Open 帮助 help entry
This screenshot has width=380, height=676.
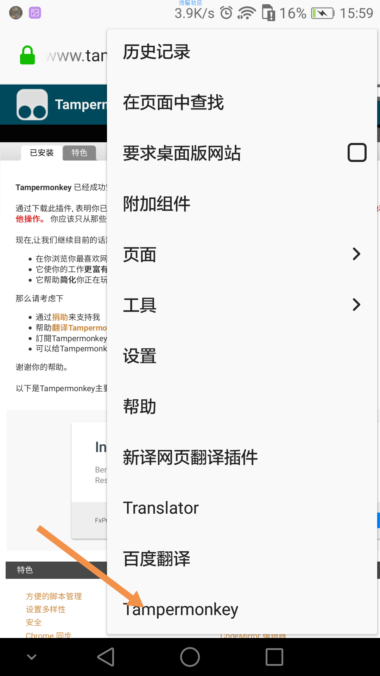(x=242, y=407)
